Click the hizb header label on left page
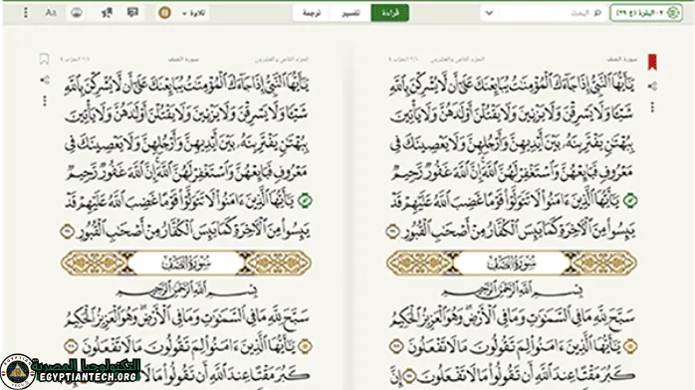695x390 pixels. tap(75, 59)
